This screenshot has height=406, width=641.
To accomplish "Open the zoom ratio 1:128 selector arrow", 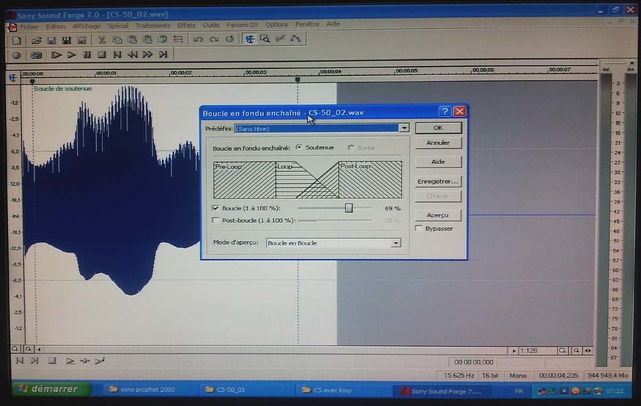I will pos(514,351).
